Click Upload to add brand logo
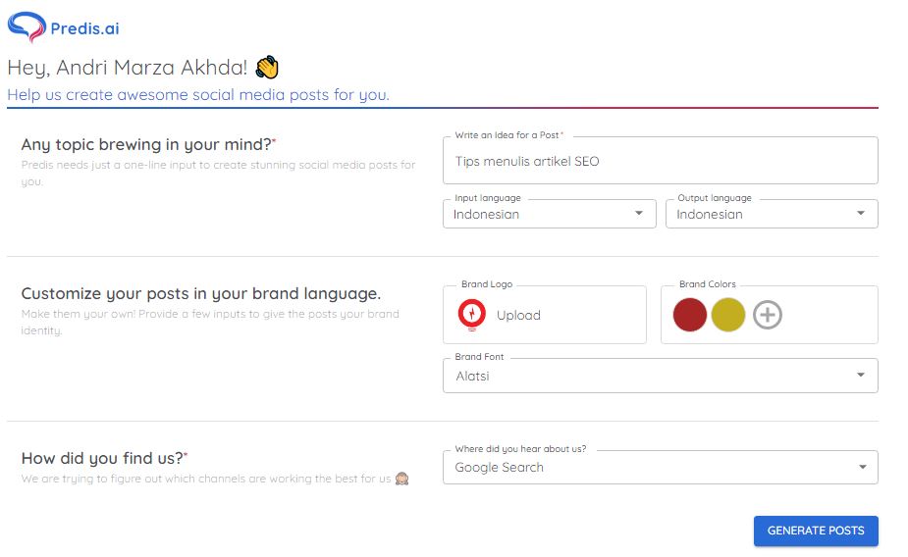The image size is (908, 557). point(518,316)
